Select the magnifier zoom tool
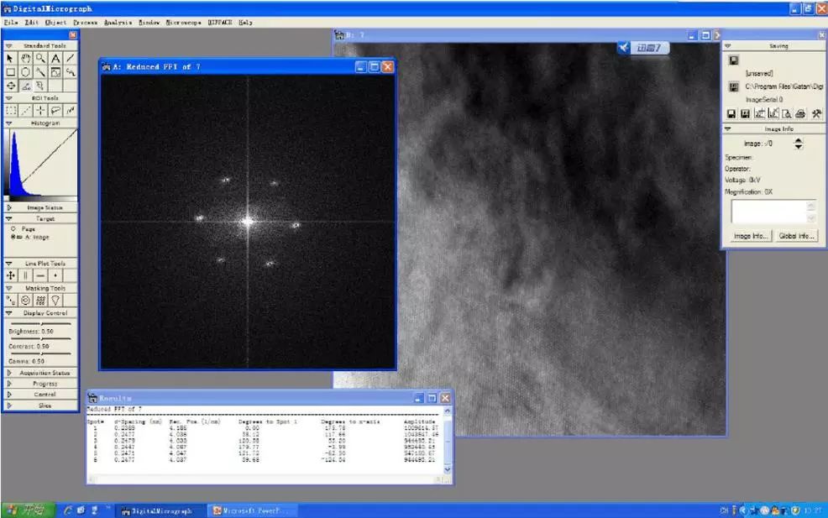Viewport: 828px width, 518px height. tap(40, 58)
